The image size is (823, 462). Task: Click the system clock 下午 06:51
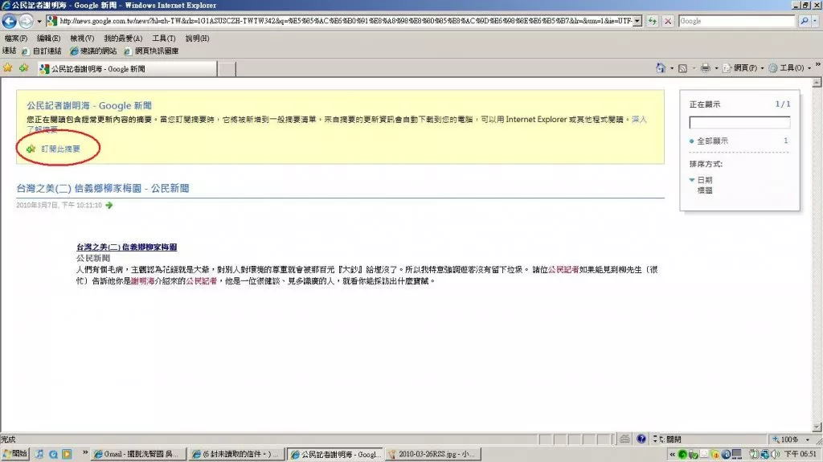(x=801, y=454)
